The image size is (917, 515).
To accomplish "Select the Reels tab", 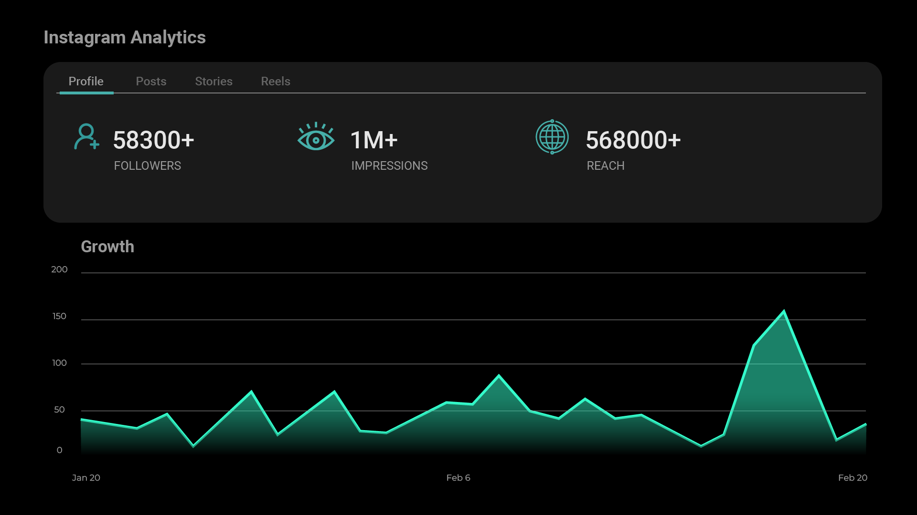I will click(x=276, y=81).
